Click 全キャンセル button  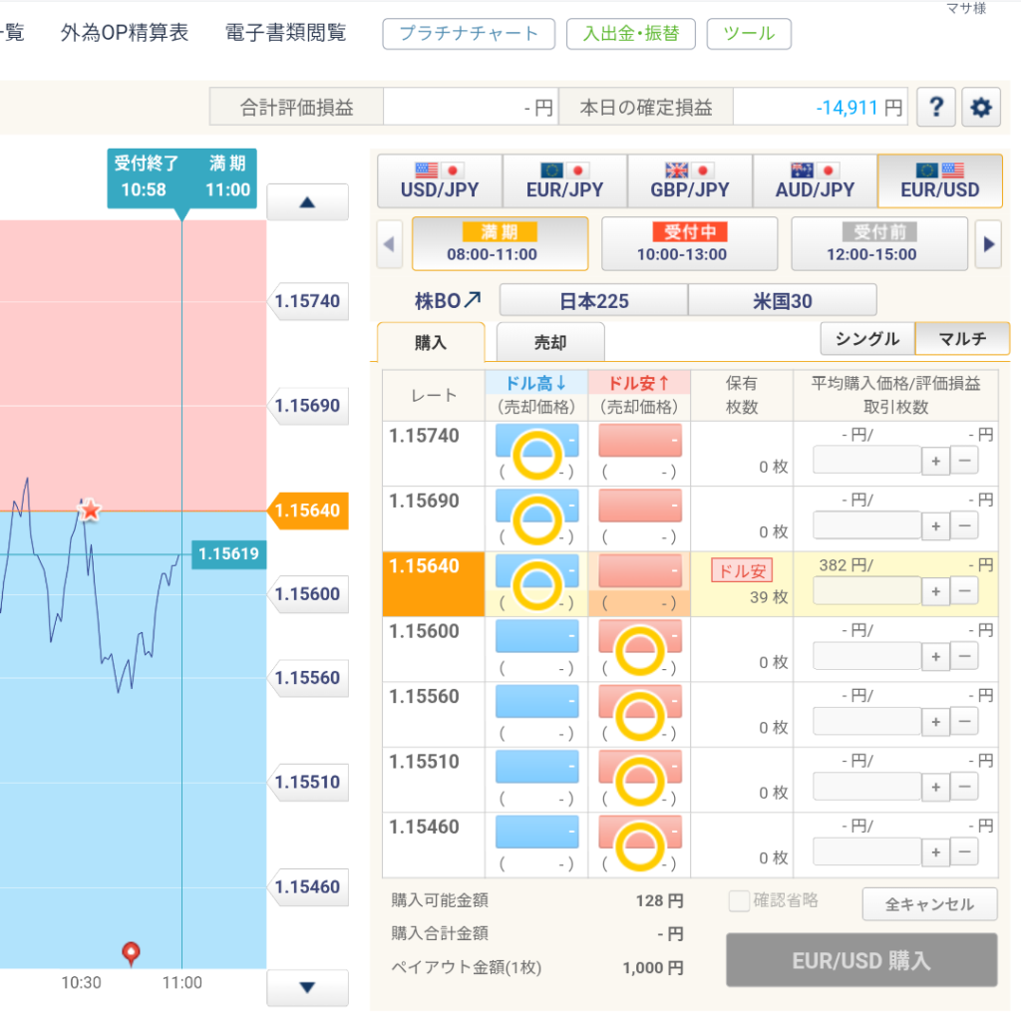pyautogui.click(x=929, y=905)
